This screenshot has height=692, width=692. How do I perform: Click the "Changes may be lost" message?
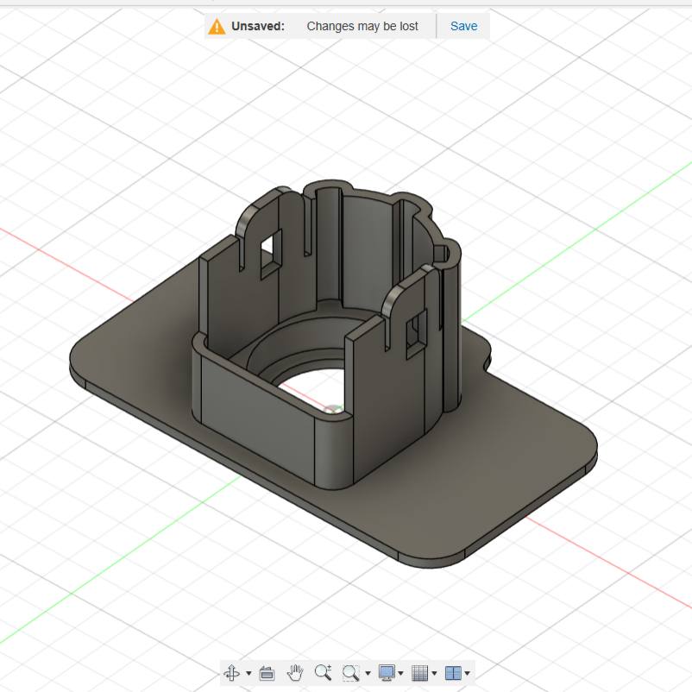[x=362, y=27]
